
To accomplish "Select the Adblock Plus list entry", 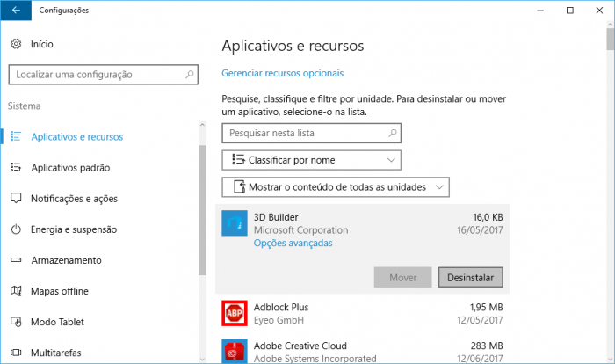I will [362, 313].
